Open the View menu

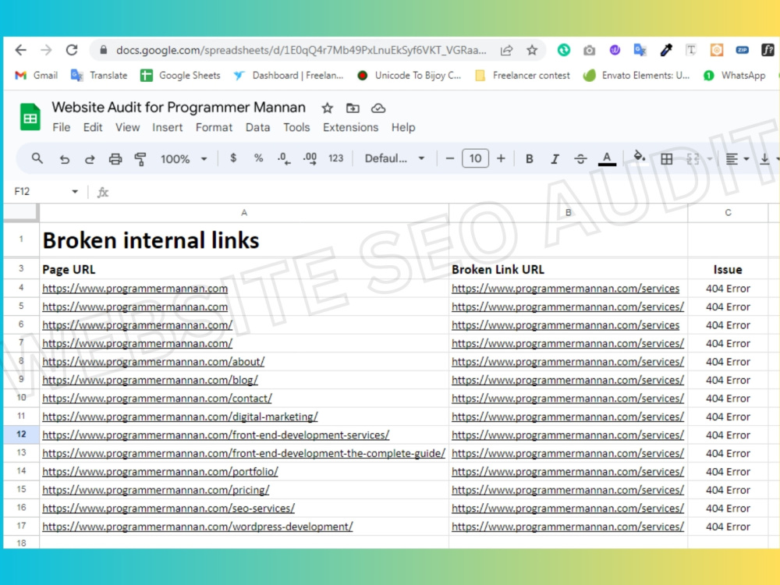click(x=127, y=127)
